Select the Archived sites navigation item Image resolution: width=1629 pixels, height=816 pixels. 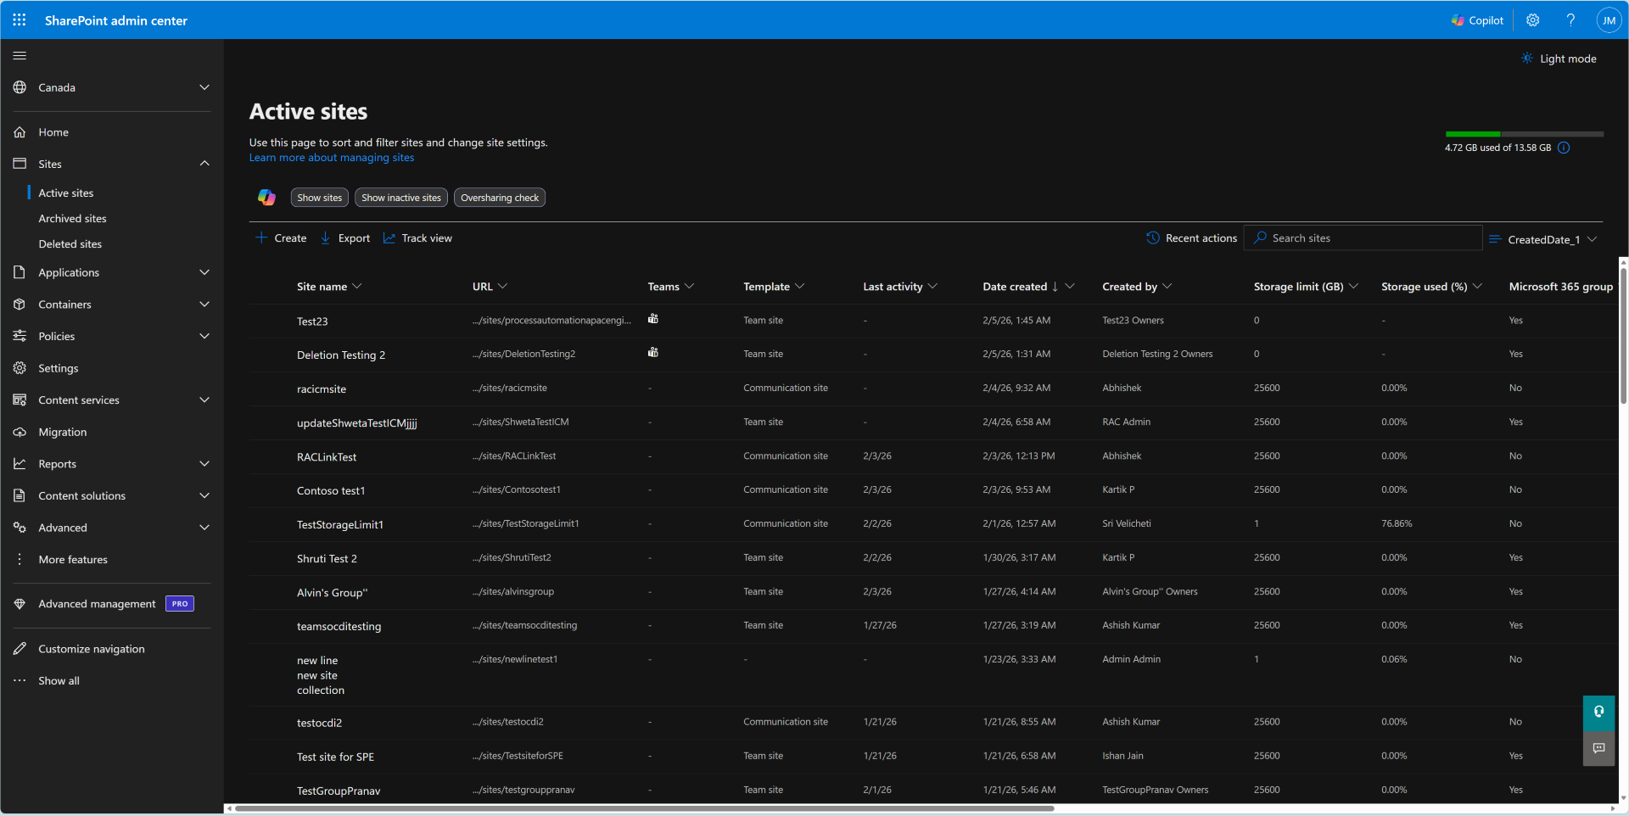(x=72, y=218)
